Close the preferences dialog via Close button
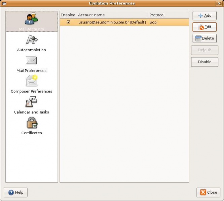 [x=209, y=192]
